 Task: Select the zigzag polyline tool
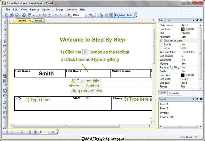[x=5, y=71]
